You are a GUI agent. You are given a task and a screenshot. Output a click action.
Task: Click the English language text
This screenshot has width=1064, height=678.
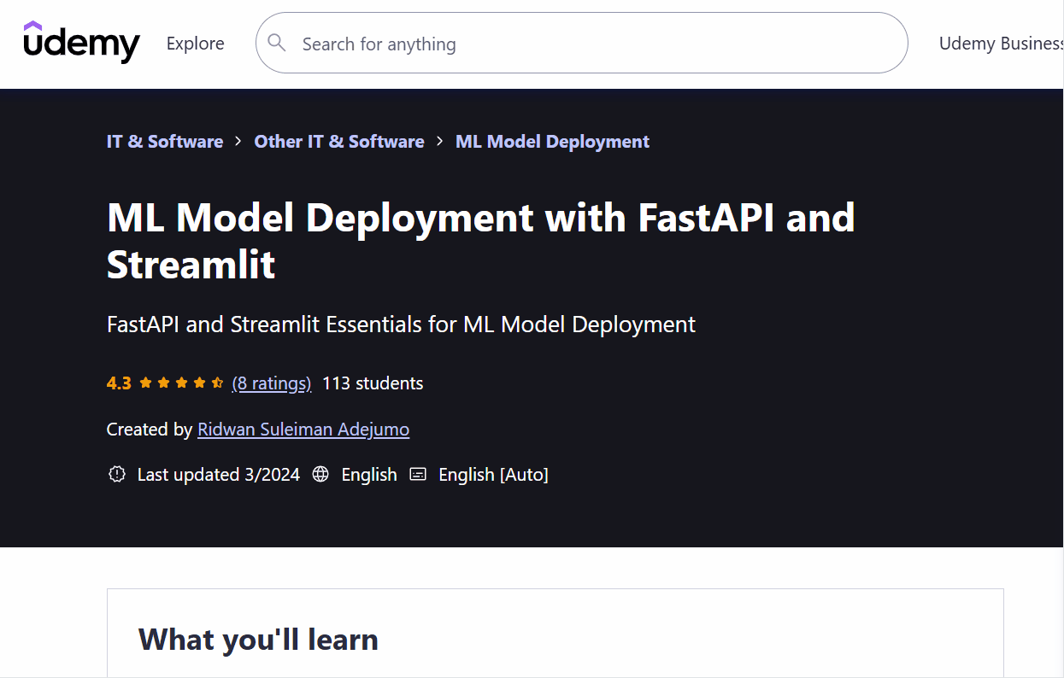(x=369, y=475)
